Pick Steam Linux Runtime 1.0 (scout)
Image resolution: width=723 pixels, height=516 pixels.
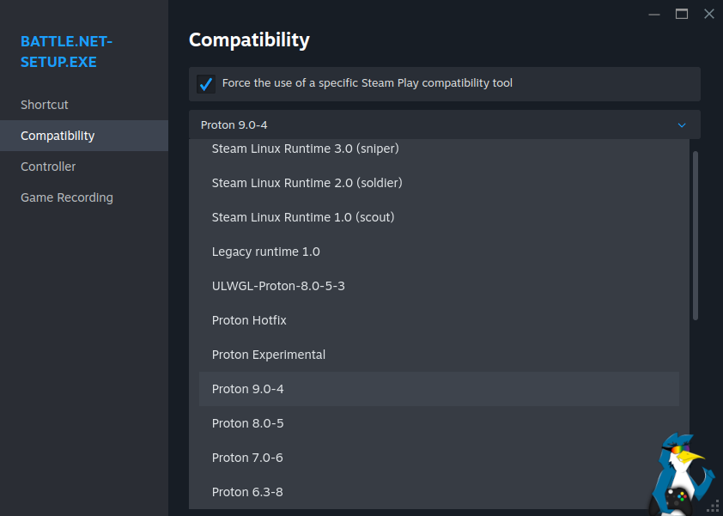click(303, 217)
